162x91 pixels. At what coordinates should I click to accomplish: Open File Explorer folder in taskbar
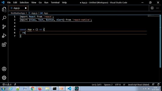[x=47, y=89]
